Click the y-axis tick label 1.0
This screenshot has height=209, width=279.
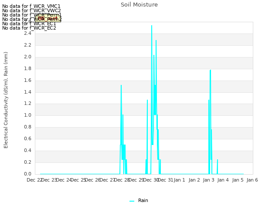tap(27, 115)
